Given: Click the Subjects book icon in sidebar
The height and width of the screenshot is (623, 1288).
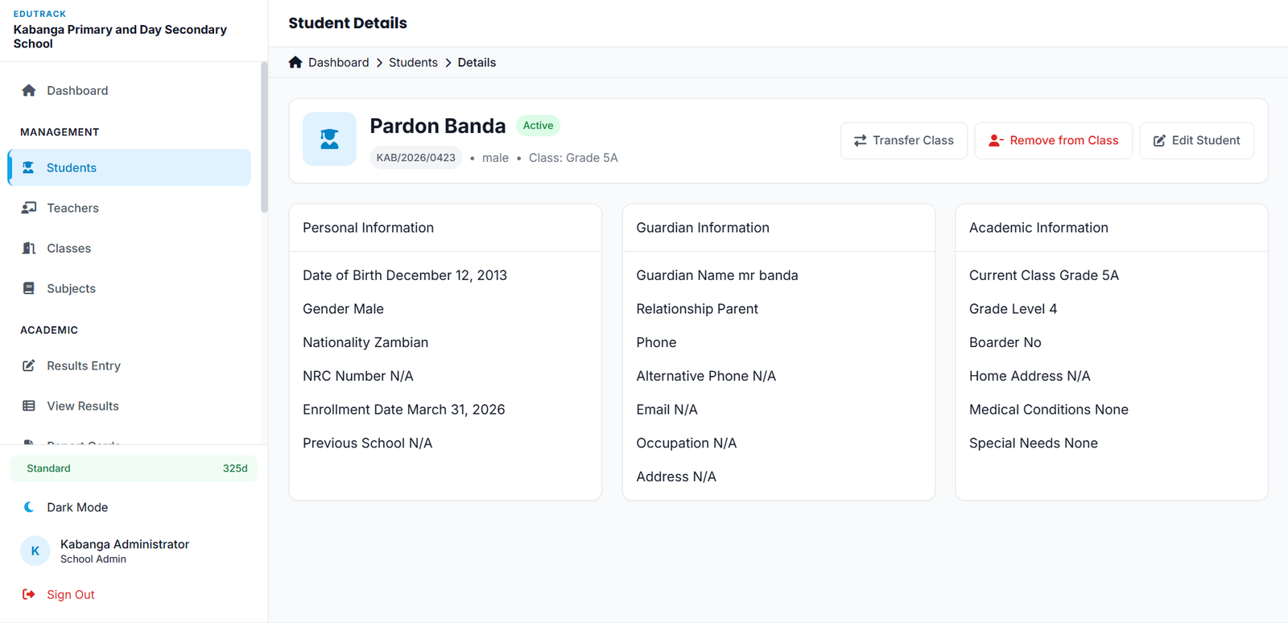Looking at the screenshot, I should (x=29, y=288).
